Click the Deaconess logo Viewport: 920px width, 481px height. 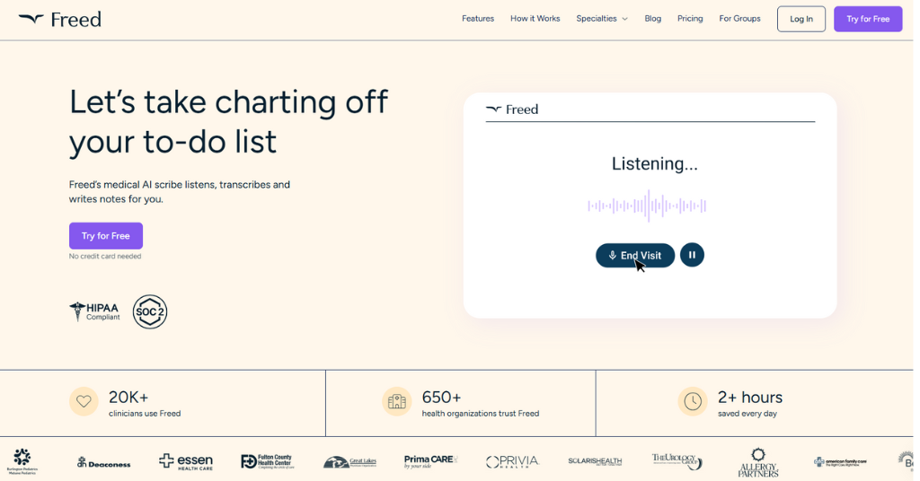(103, 463)
